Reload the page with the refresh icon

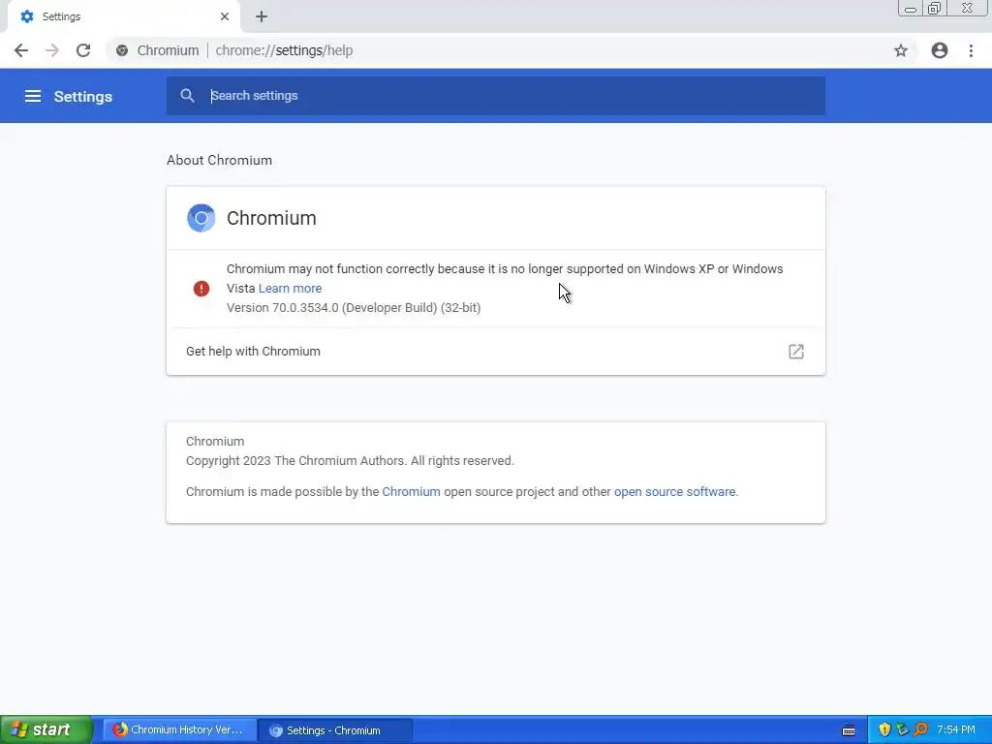coord(83,50)
